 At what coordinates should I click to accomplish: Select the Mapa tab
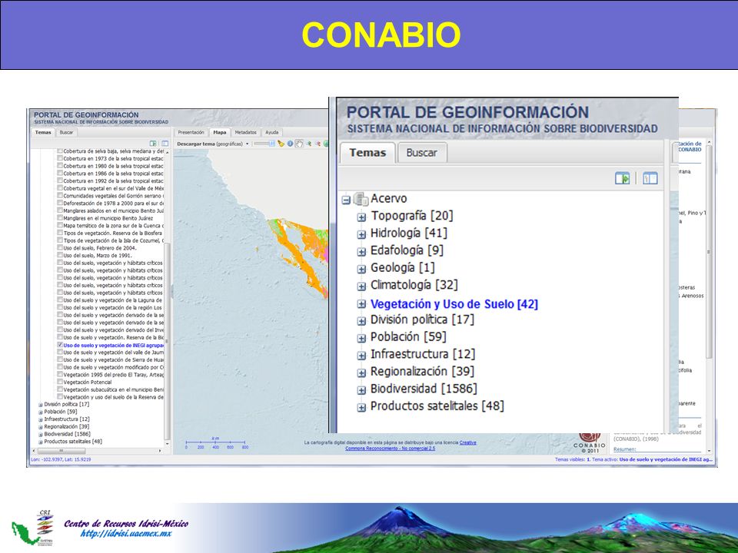tap(220, 133)
